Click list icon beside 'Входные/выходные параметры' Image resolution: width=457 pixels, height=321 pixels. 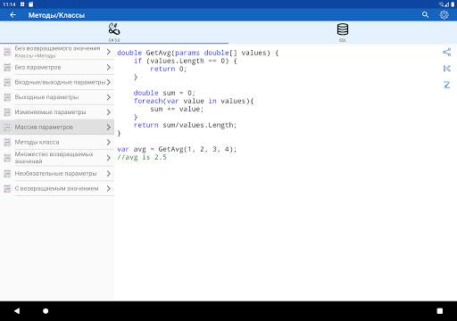[7, 82]
